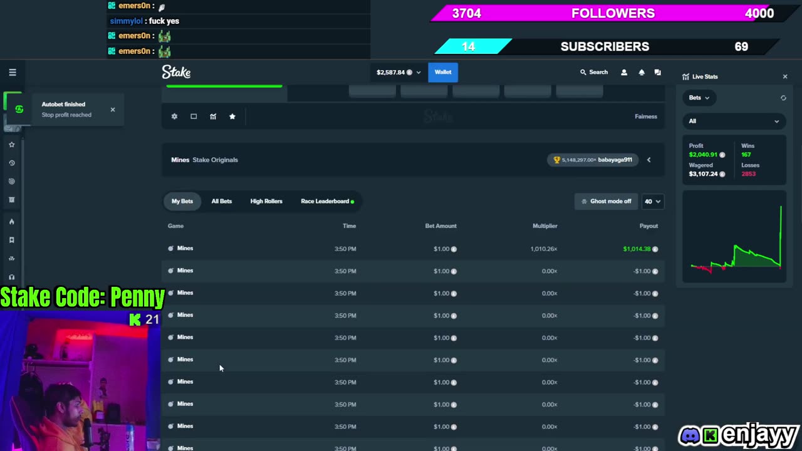802x451 pixels.
Task: Click the Mines game title text
Action: click(180, 160)
